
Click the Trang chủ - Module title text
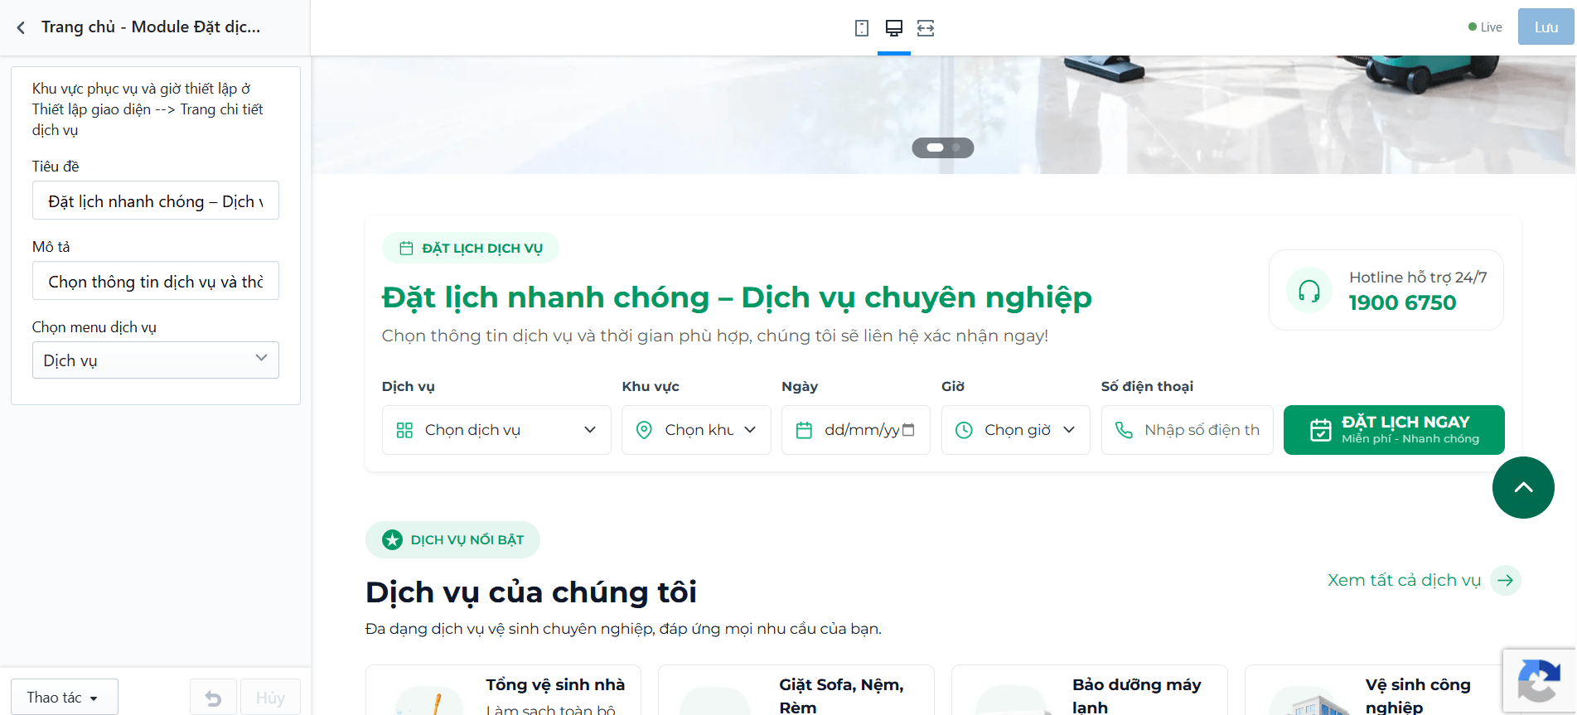151,27
